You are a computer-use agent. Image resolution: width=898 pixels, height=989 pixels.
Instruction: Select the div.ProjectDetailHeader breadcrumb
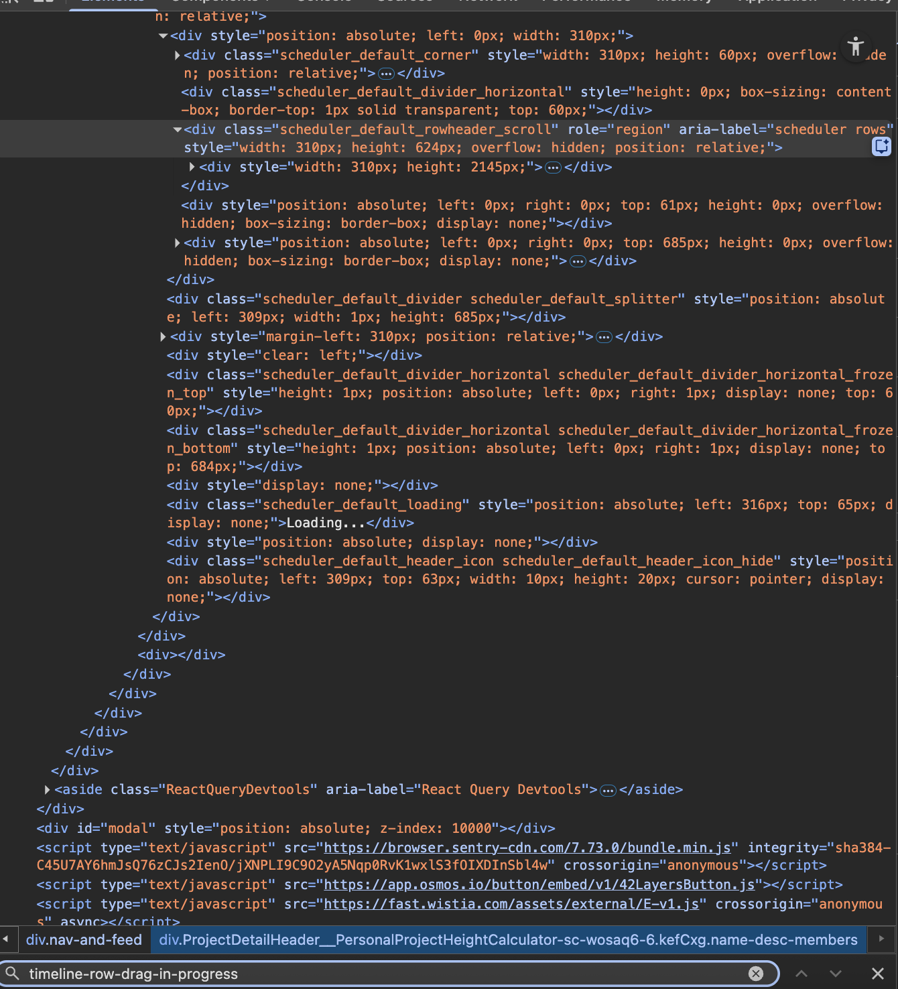tap(508, 940)
